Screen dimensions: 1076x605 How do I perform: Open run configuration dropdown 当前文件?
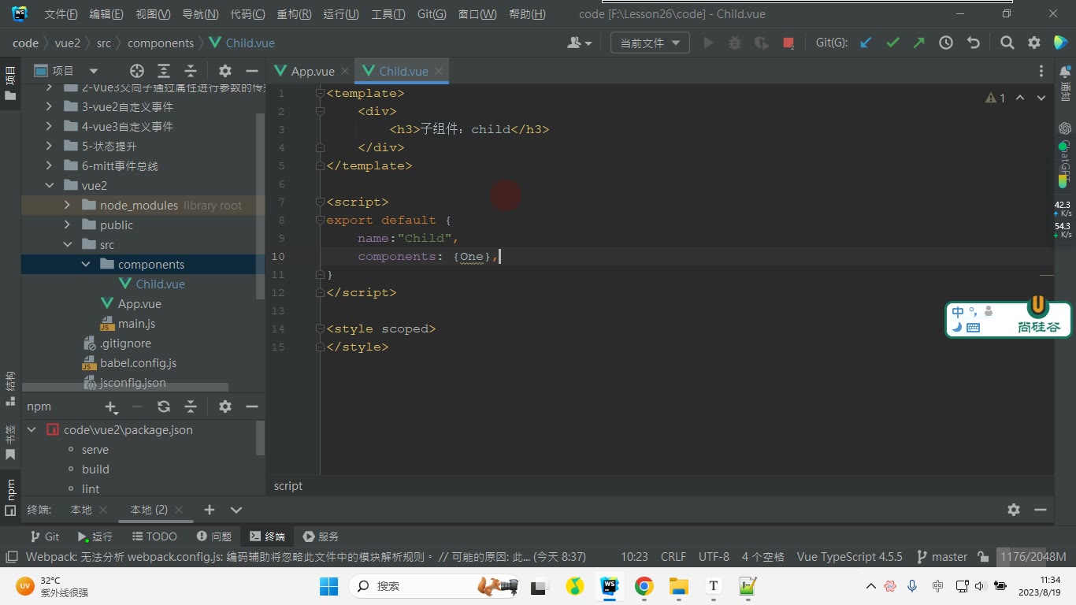[650, 43]
